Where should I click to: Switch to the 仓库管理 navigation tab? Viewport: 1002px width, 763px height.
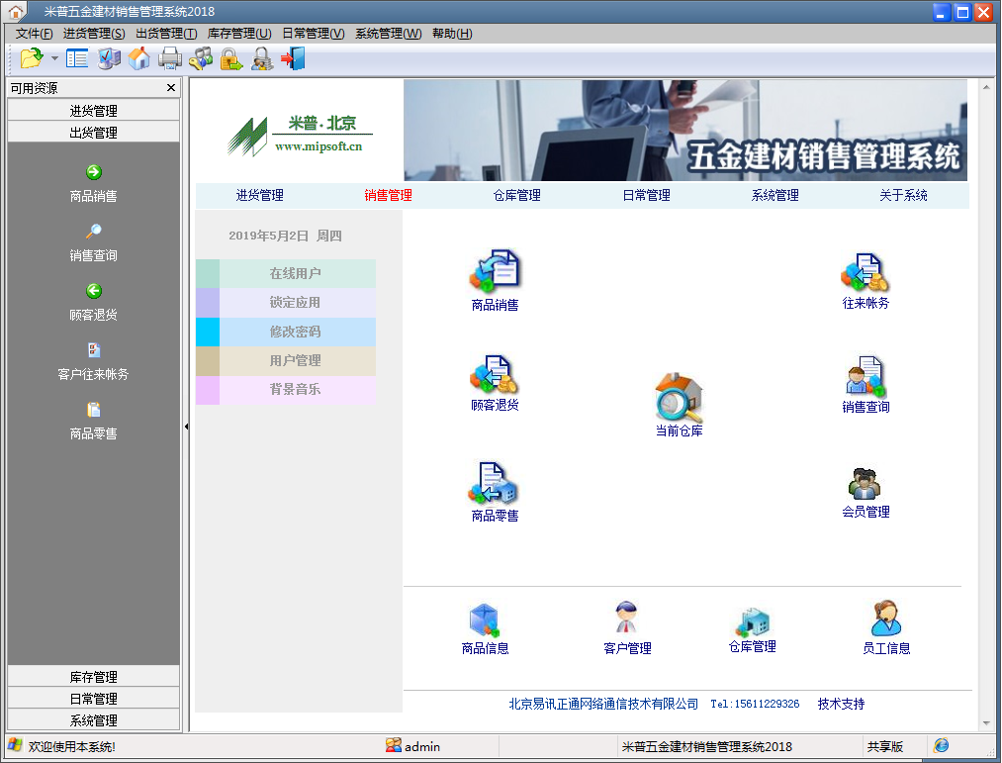(x=516, y=196)
